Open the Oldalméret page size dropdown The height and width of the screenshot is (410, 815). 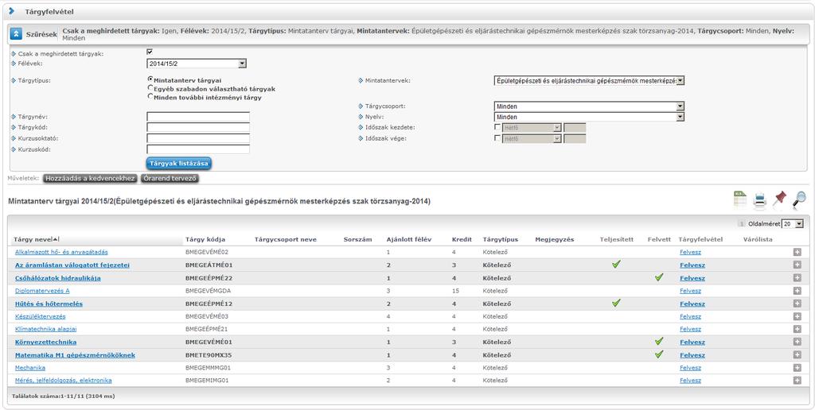click(792, 224)
